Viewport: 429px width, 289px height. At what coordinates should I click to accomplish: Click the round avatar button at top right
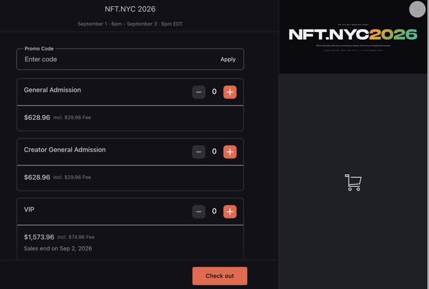417,9
